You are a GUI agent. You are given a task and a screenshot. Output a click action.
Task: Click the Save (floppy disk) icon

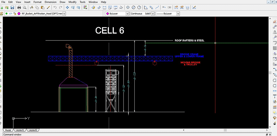pos(12,7)
